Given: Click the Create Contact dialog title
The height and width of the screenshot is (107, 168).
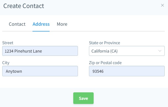Looking at the screenshot, I should (x=24, y=6).
